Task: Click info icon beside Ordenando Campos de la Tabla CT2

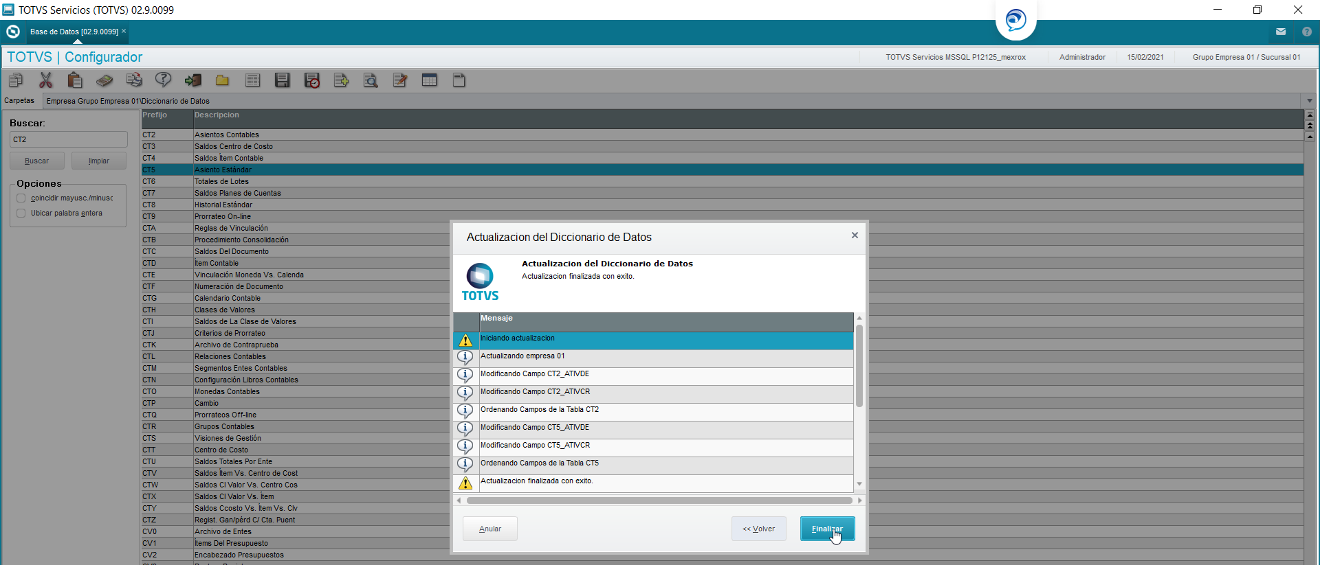Action: [465, 411]
